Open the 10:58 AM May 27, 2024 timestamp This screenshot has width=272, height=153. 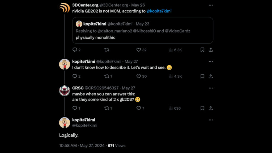coord(82,146)
